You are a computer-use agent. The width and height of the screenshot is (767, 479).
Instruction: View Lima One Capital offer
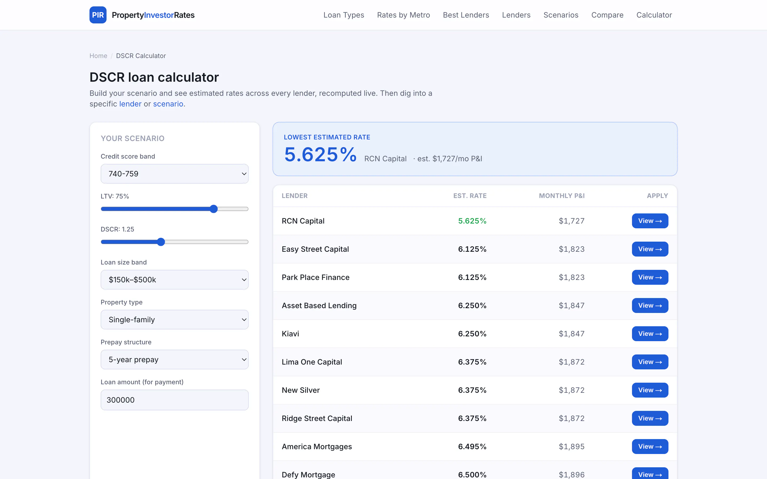tap(650, 362)
